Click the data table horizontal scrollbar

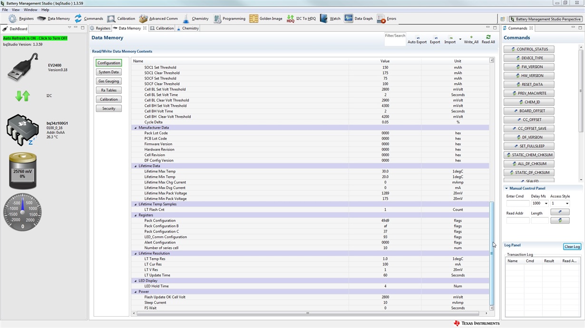pos(308,313)
